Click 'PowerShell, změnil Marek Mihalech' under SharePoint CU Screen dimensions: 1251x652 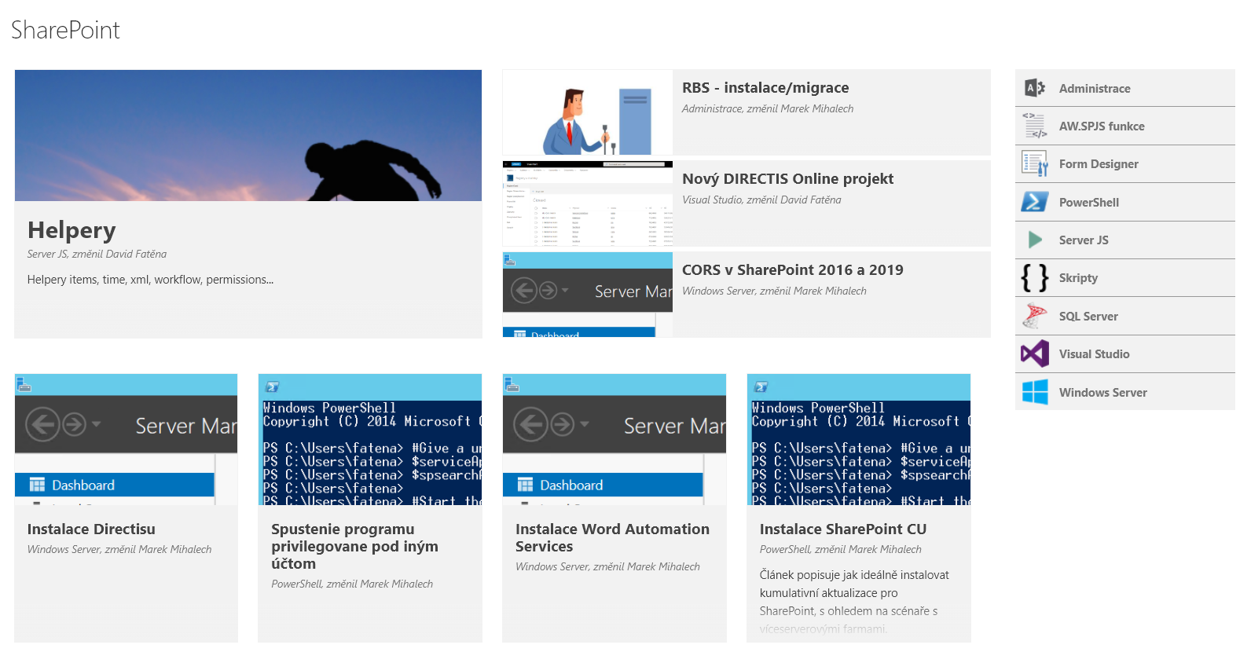pos(841,550)
